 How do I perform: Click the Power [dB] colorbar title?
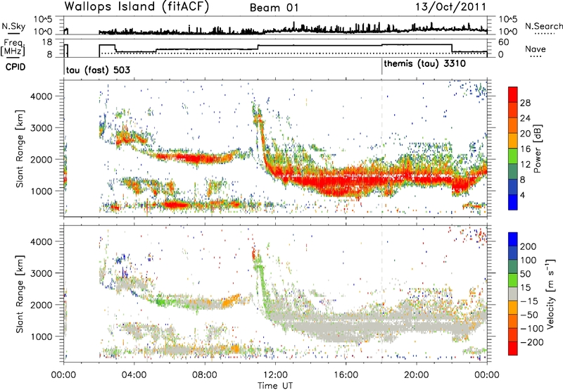[537, 149]
